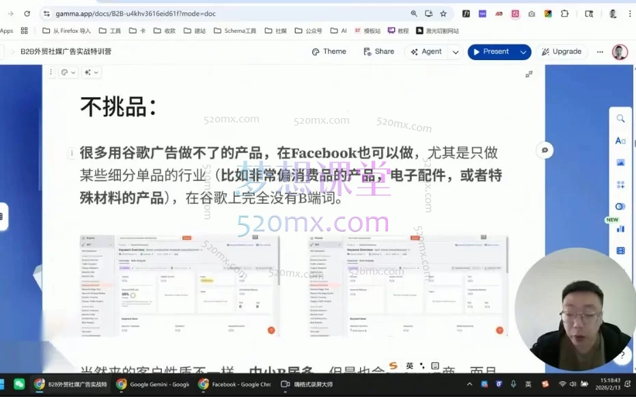Viewport: 636px width, 397px height.
Task: Open the 社媒 bookmark folder
Action: [x=276, y=31]
